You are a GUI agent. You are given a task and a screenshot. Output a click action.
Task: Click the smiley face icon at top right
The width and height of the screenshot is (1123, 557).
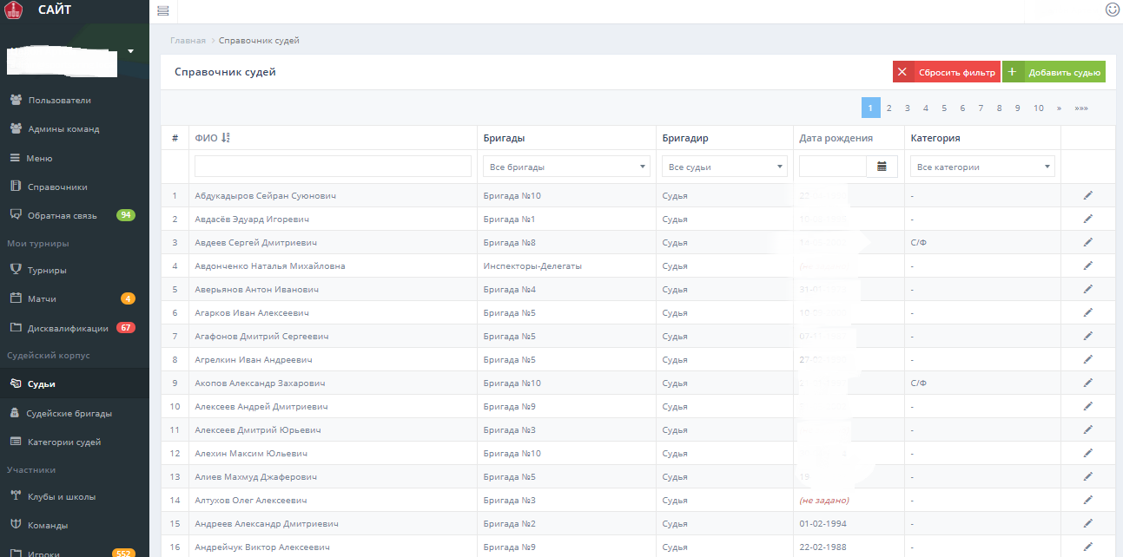(1112, 10)
